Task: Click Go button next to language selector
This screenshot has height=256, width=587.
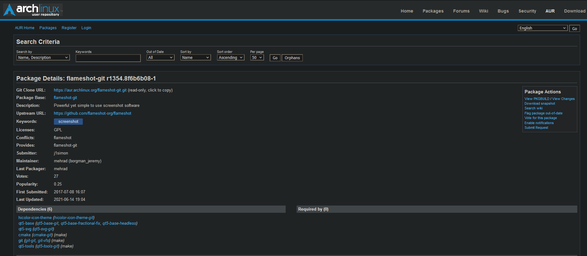Action: point(574,29)
